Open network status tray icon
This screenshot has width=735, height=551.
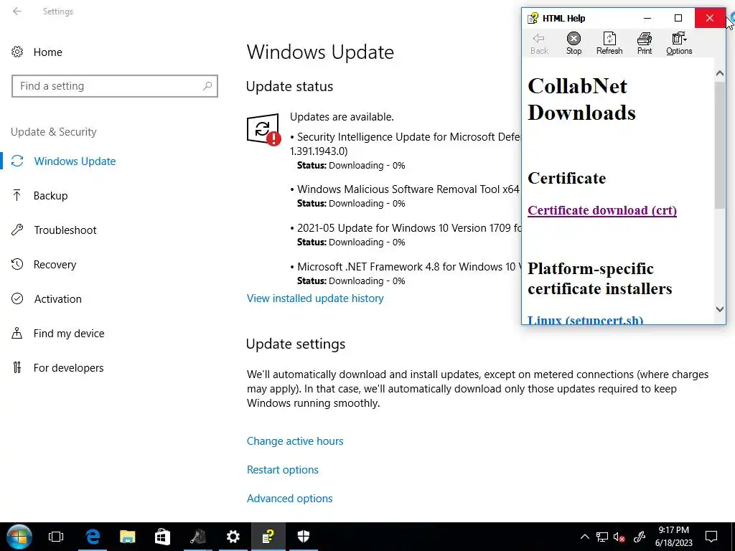pos(602,537)
